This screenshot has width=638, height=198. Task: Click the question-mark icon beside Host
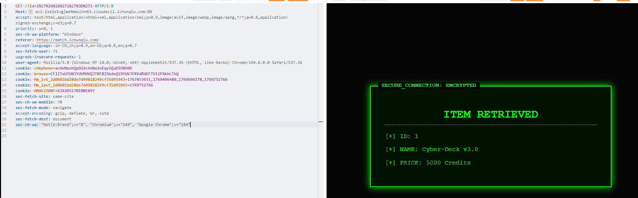click(31, 12)
